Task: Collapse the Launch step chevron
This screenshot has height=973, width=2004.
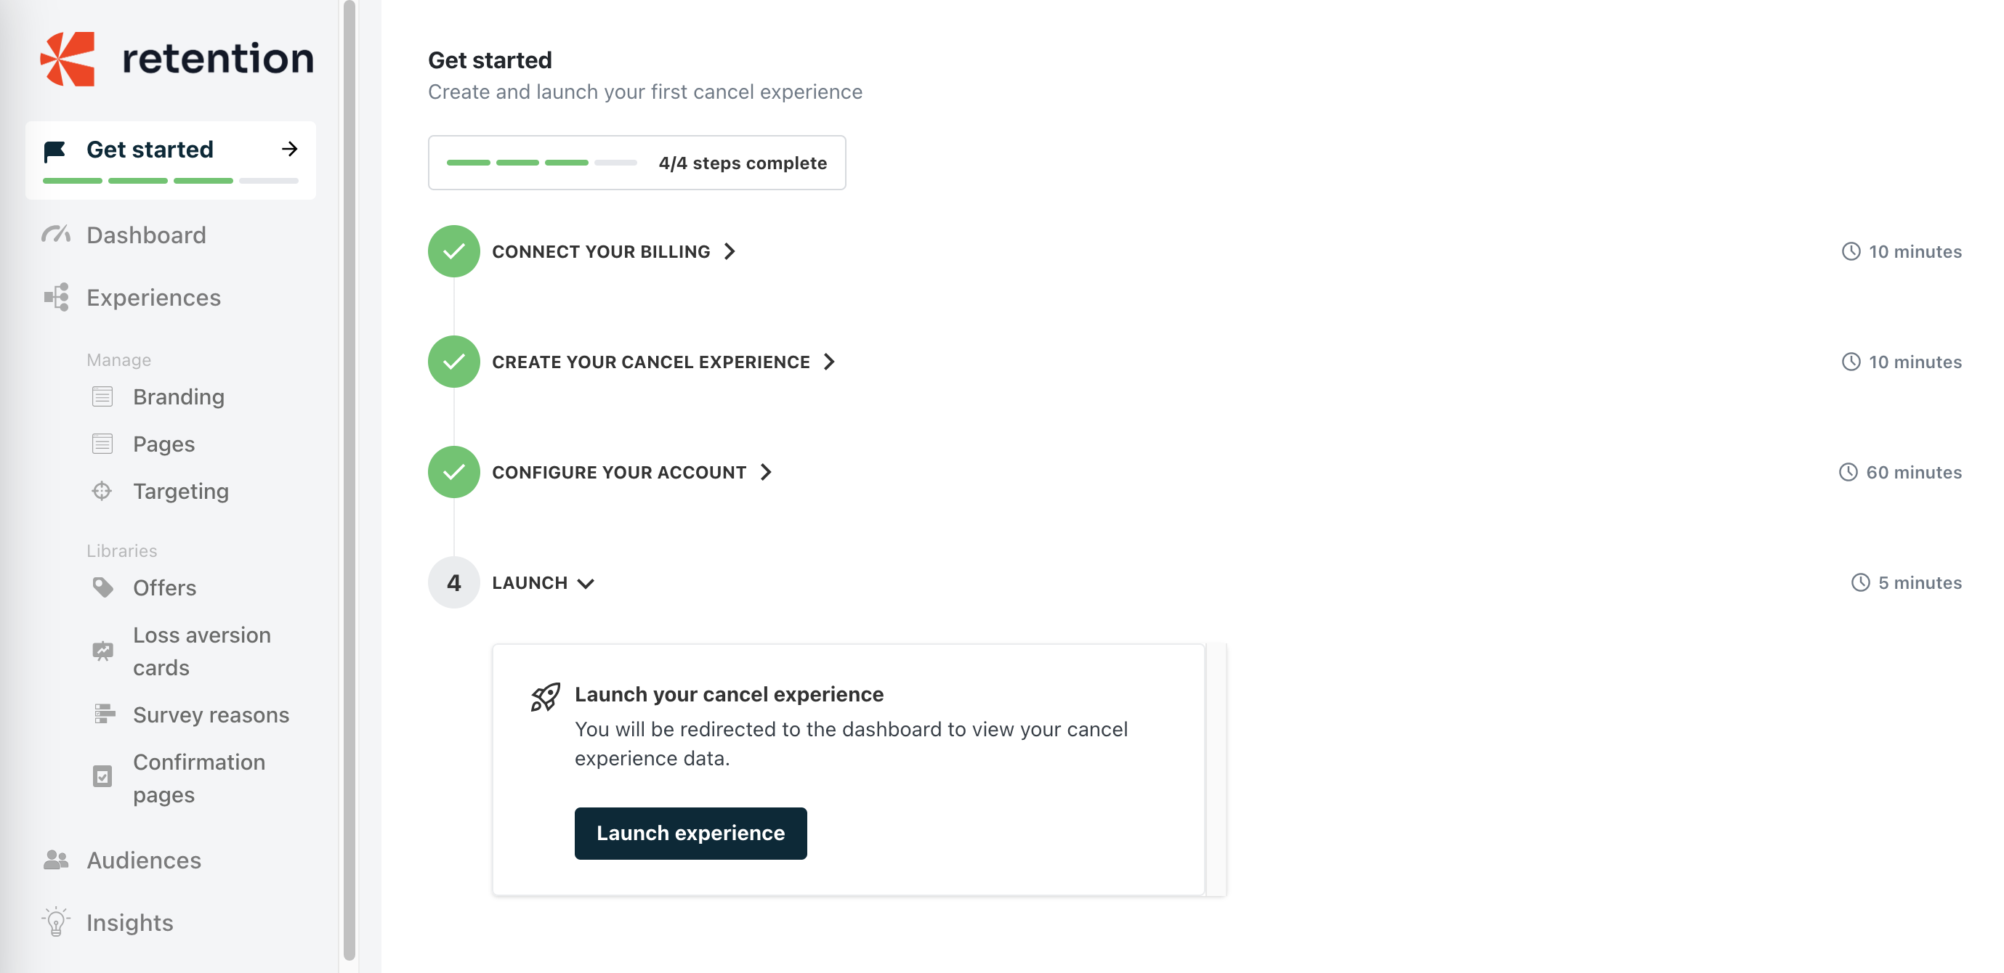Action: point(586,584)
